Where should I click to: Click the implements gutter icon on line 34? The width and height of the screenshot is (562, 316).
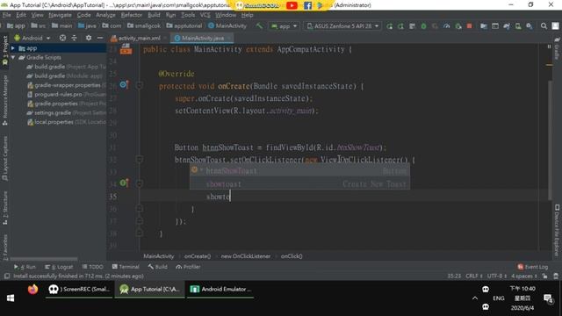124,183
